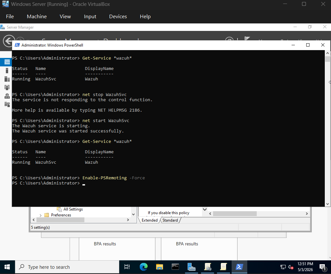The image size is (331, 274).
Task: Click the PowerShell vertical scrollbar thumb
Action: [x=327, y=59]
